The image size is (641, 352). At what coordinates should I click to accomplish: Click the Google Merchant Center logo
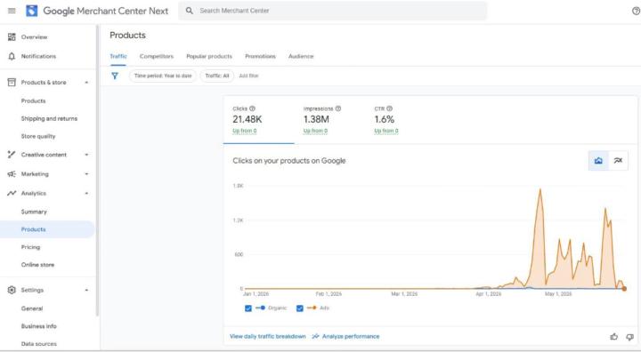coord(32,11)
